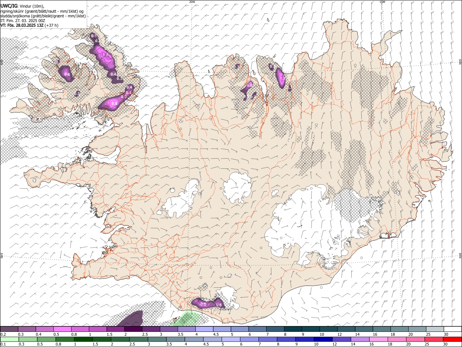Click the bright pink 0.5 snow legend swatch
Screen dimensions: 462x347
coord(62,329)
